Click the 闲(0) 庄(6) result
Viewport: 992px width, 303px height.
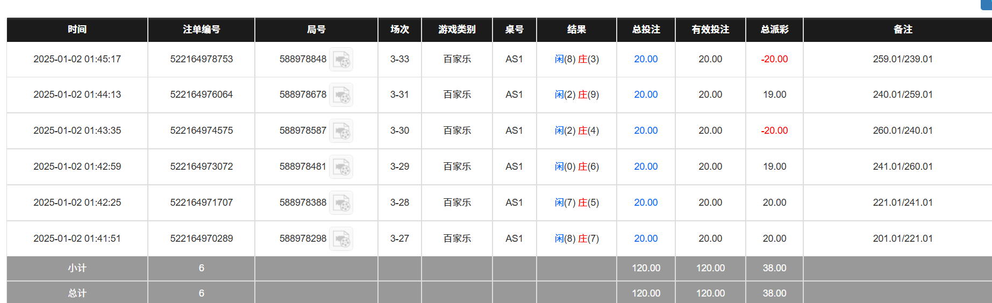[576, 167]
